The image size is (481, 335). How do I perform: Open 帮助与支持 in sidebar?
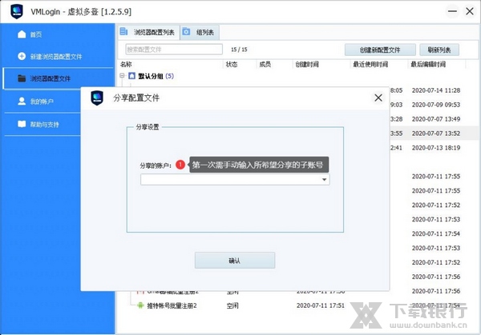coord(44,125)
